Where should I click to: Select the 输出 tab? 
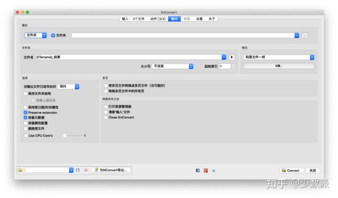point(174,19)
